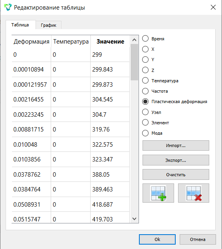The width and height of the screenshot is (222, 249).
Task: Click the Значение column header
Action: coord(110,42)
